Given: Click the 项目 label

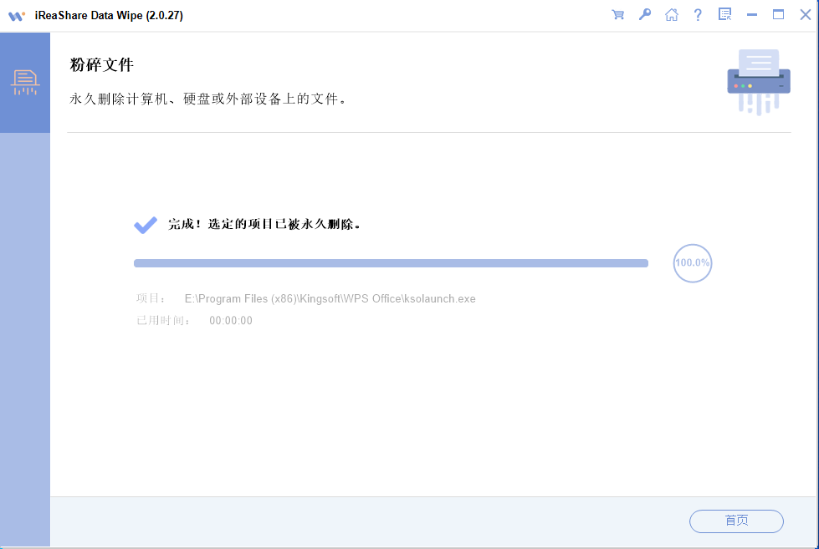Looking at the screenshot, I should tap(151, 298).
